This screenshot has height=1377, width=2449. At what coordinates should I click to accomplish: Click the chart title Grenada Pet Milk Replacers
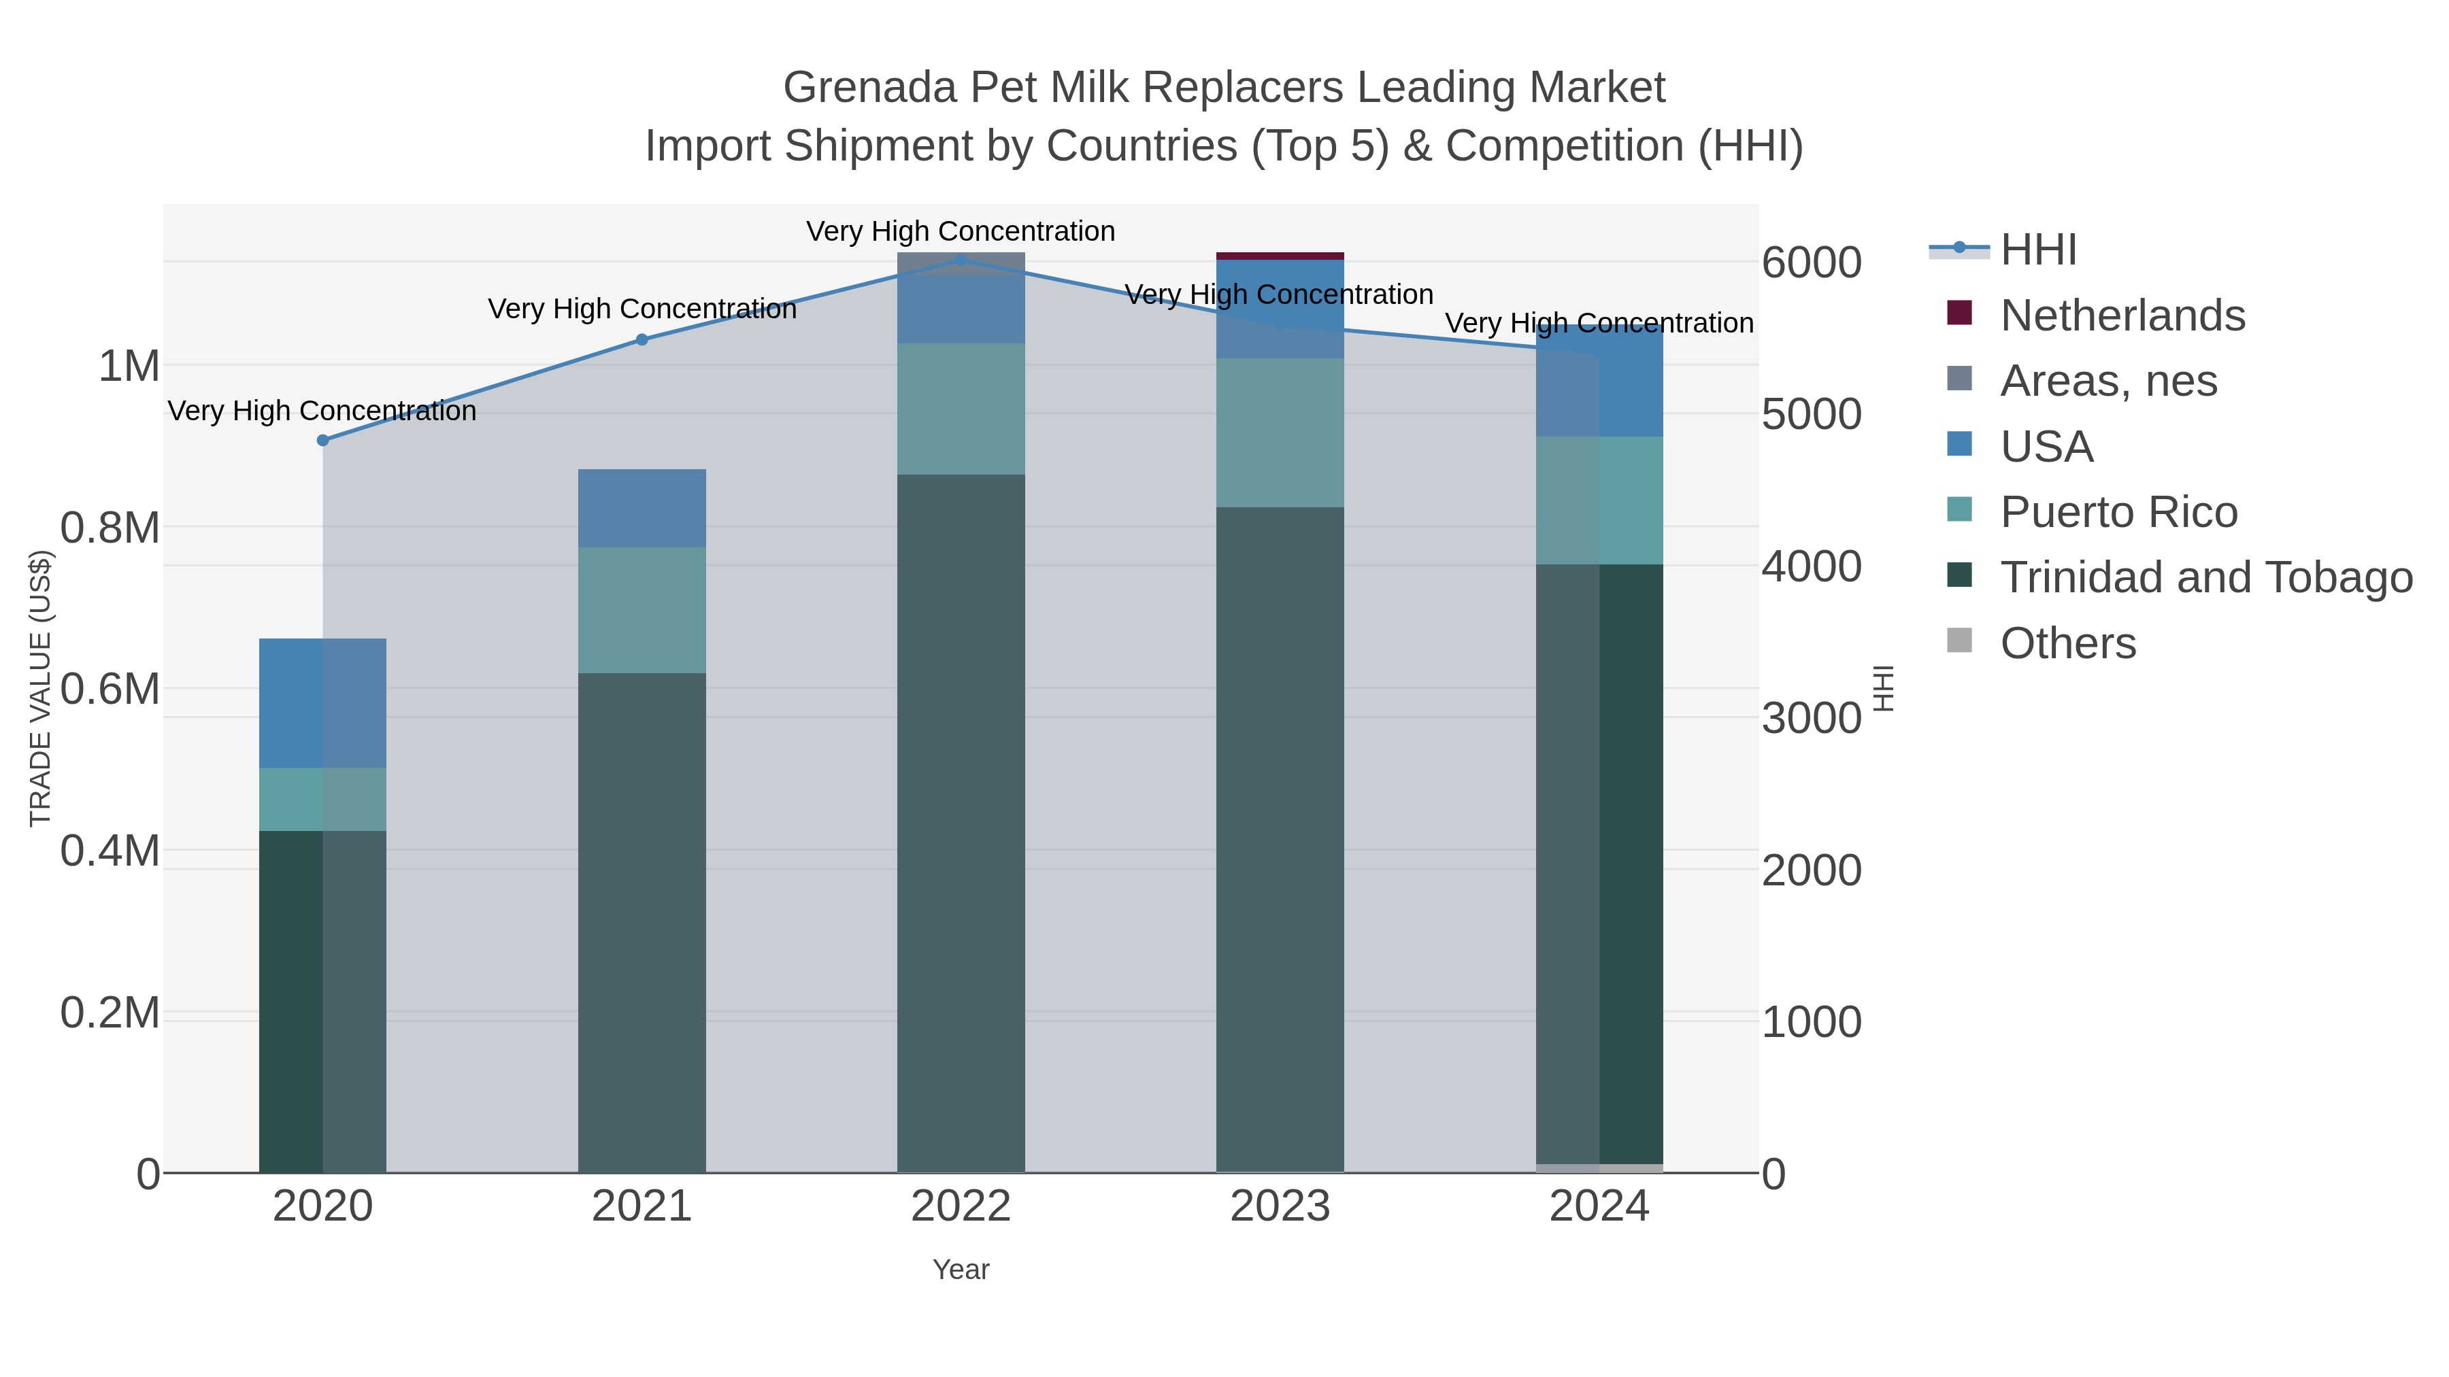[x=1224, y=88]
